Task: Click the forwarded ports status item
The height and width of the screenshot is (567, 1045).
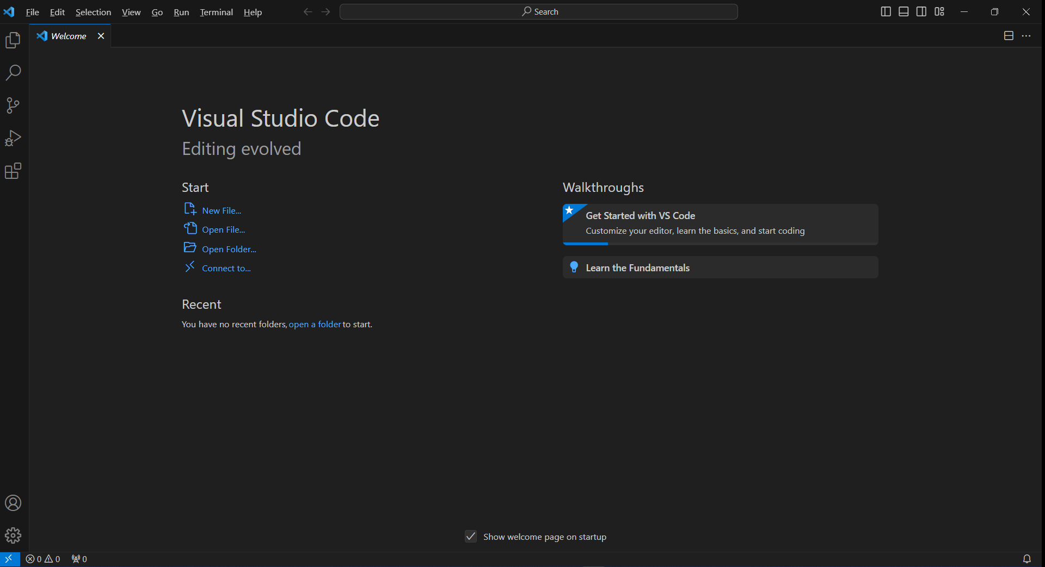Action: 79,559
